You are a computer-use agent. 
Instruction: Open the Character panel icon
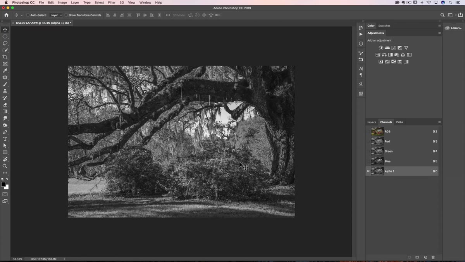click(x=361, y=69)
